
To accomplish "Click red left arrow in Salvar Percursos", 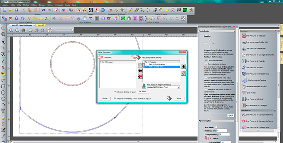I will point(140,77).
